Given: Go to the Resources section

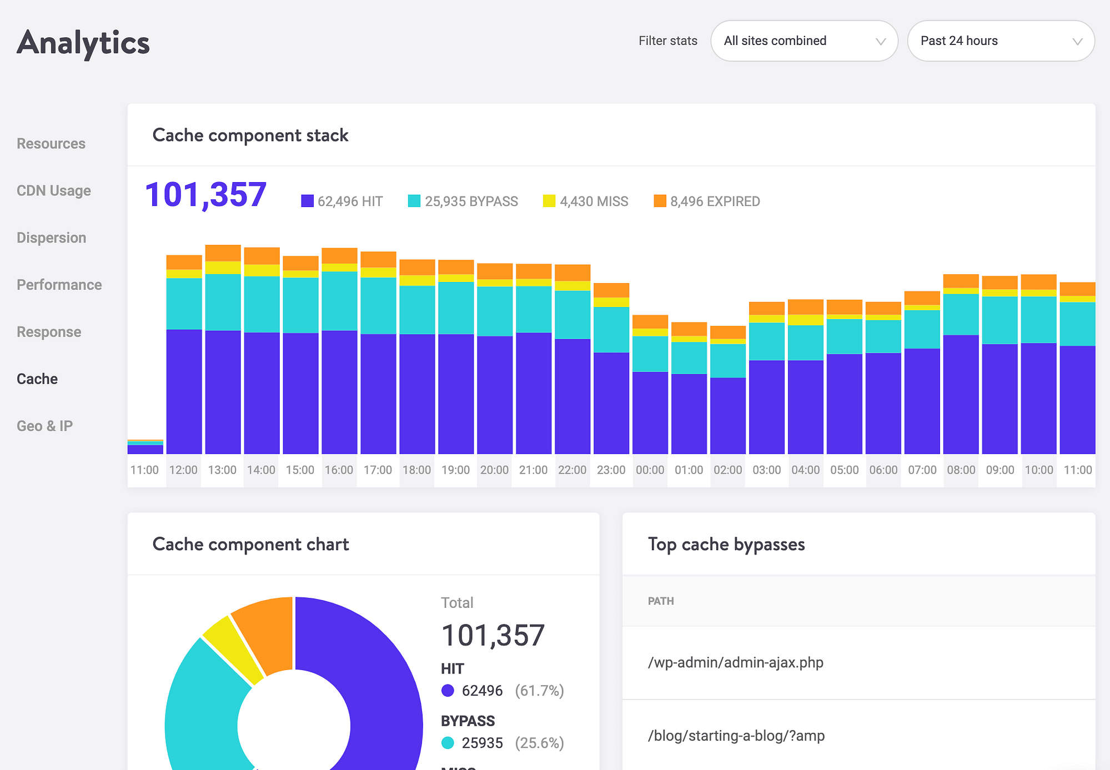Looking at the screenshot, I should coord(51,144).
